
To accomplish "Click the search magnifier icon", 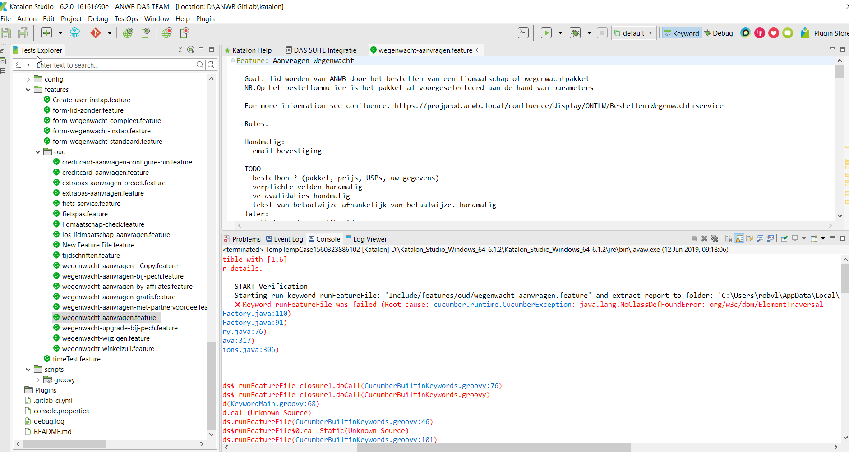I will (200, 65).
